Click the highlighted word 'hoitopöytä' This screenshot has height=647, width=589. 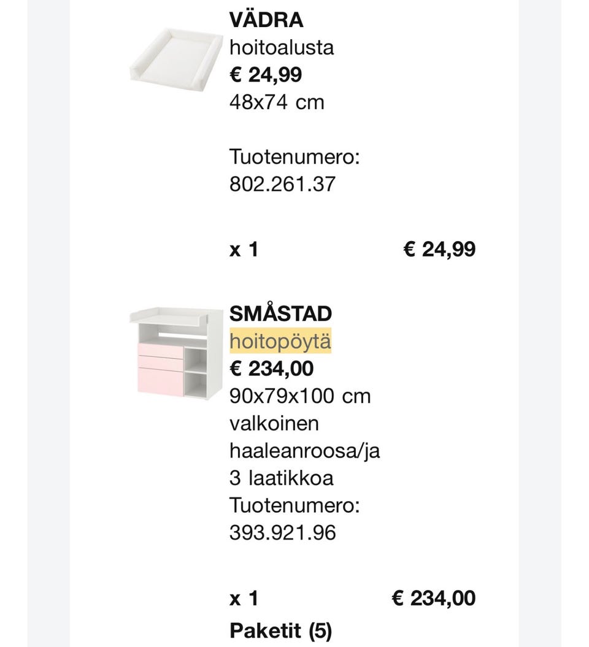[x=280, y=342]
